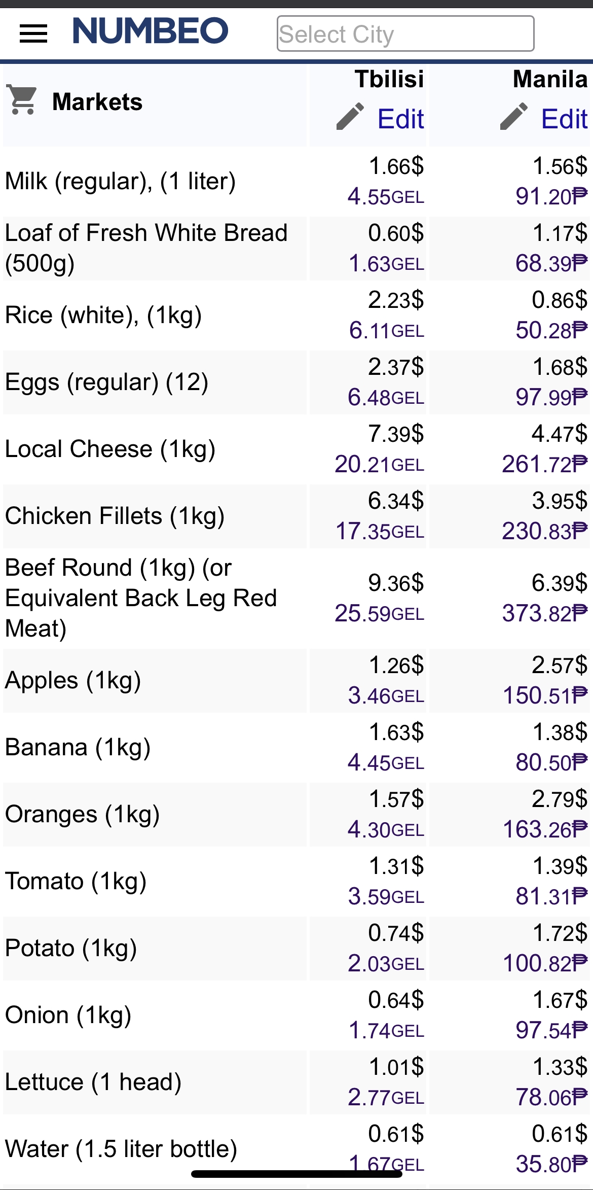593x1190 pixels.
Task: Click the pencil icon under Tbilisi
Action: [350, 117]
